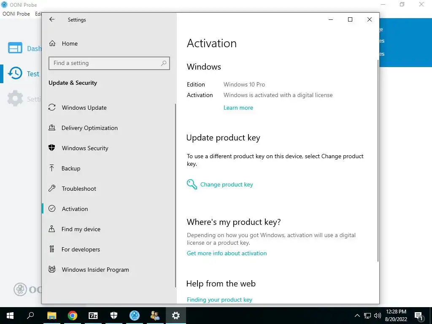Click the Troubleshoot wrench icon
This screenshot has width=432, height=324.
click(52, 188)
